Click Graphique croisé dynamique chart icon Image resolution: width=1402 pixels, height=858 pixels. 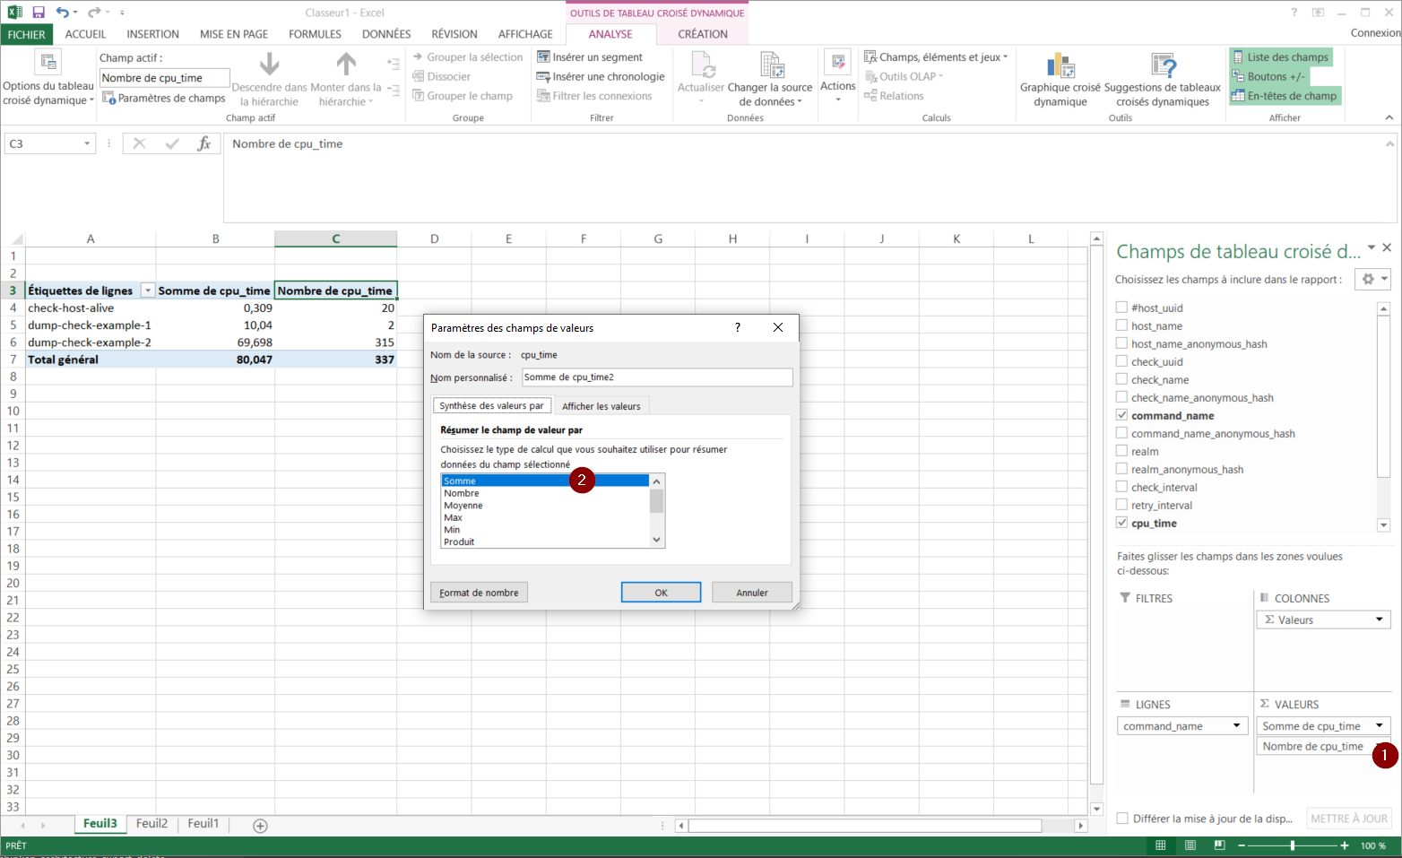[1060, 66]
